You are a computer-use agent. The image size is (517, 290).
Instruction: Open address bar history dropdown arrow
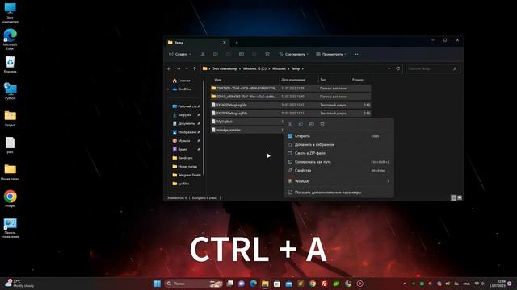(389, 68)
